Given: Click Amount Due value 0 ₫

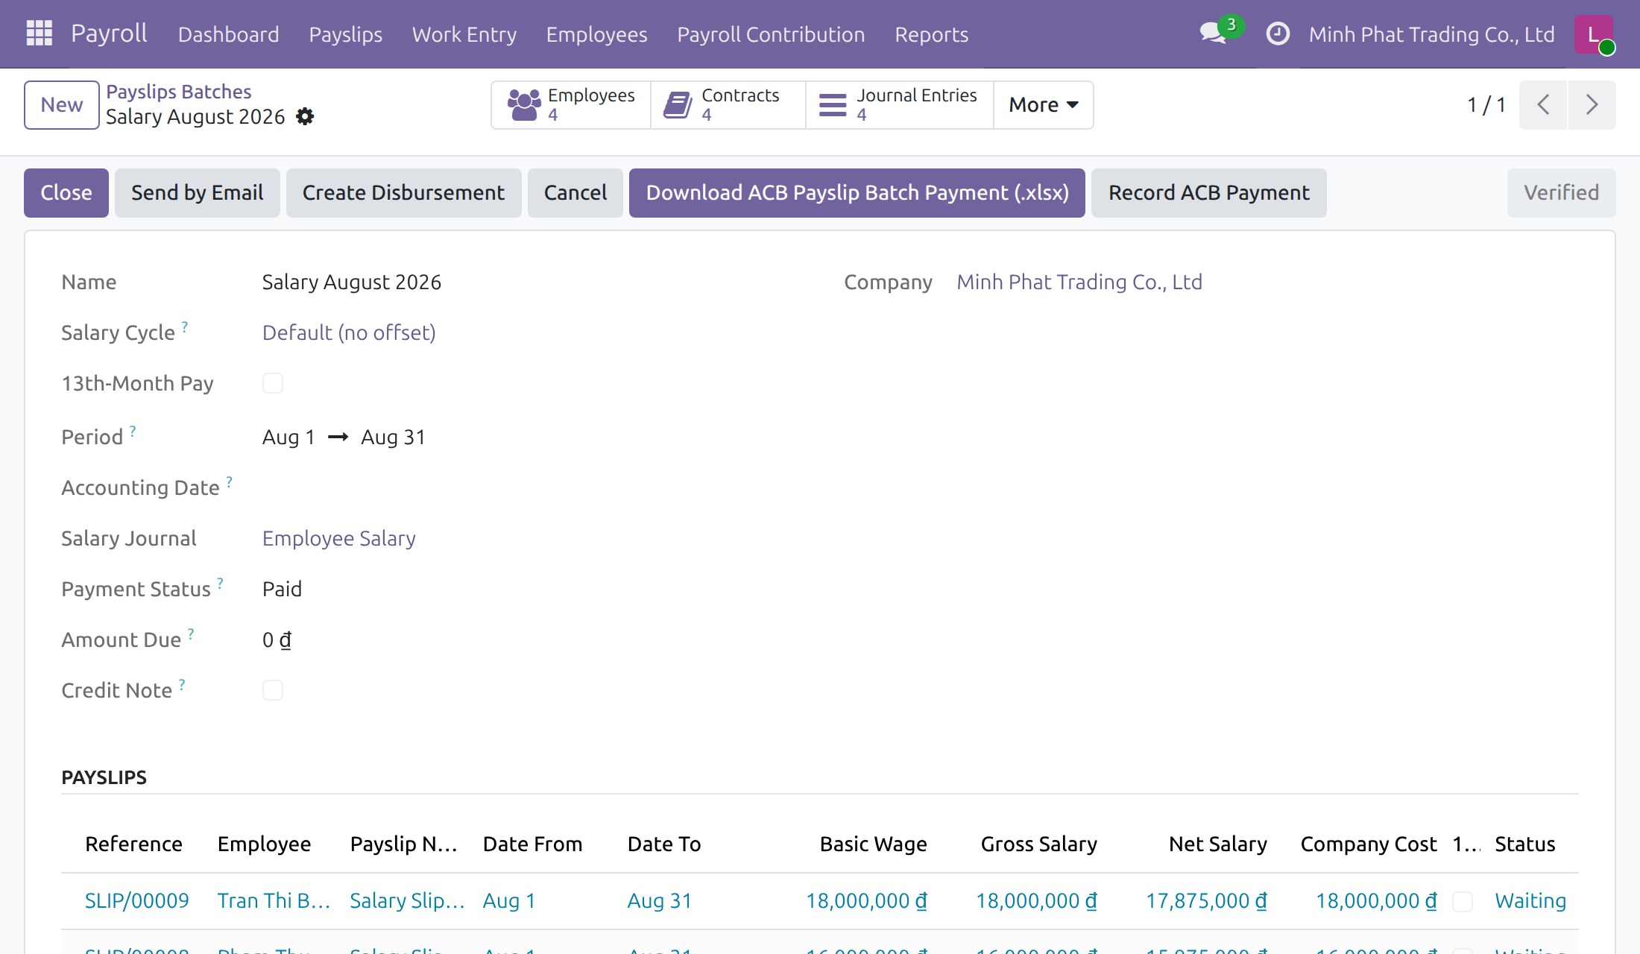Looking at the screenshot, I should [277, 639].
